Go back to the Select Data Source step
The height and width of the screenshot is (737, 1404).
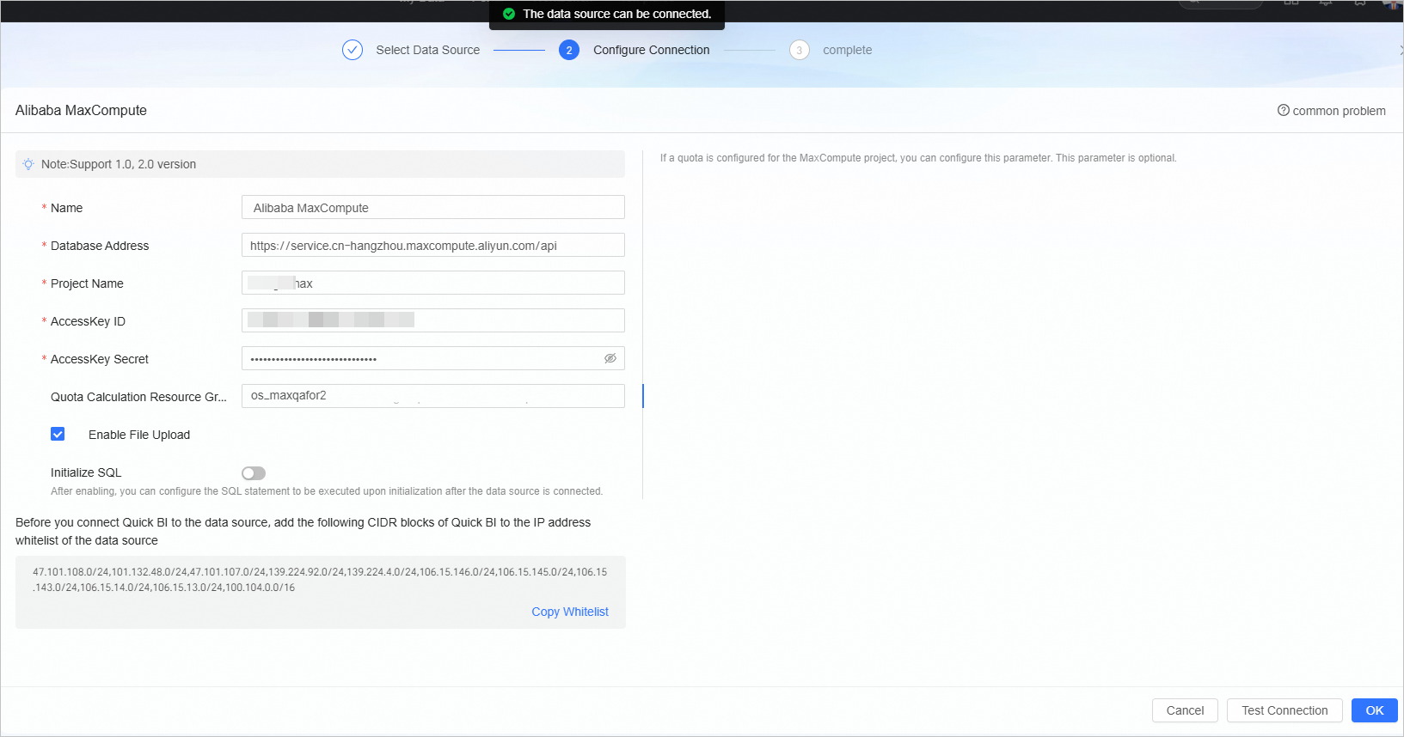[428, 50]
